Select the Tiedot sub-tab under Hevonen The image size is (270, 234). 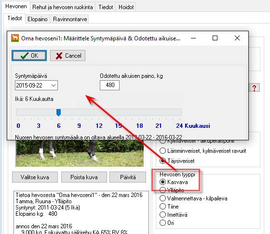point(14,18)
